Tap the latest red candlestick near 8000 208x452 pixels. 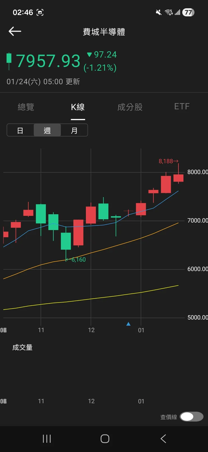(x=178, y=178)
